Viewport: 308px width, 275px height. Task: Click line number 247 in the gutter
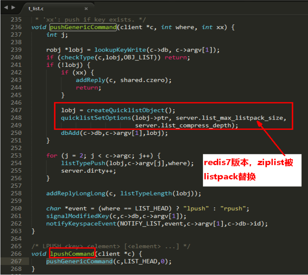pyautogui.click(x=16, y=110)
